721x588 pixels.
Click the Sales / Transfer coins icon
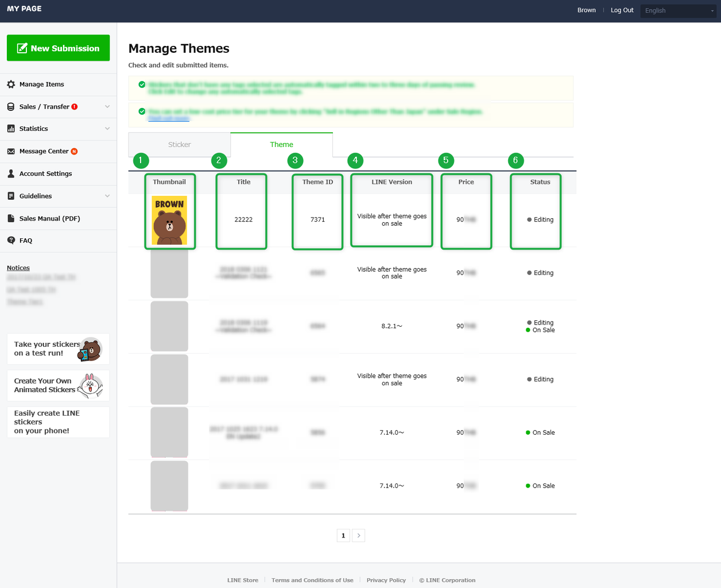point(11,107)
